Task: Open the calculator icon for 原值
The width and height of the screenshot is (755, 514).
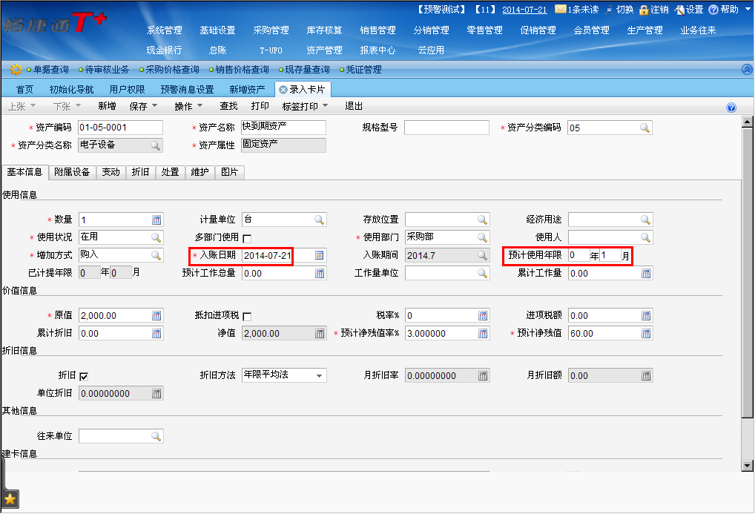Action: (x=156, y=316)
